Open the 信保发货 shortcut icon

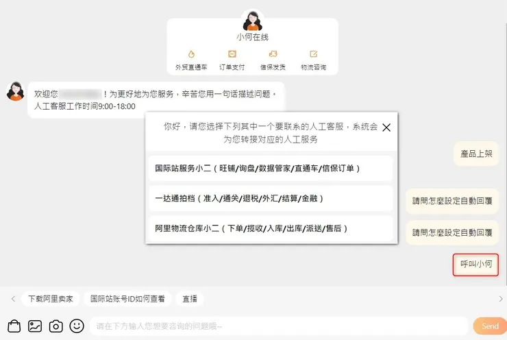click(x=273, y=53)
